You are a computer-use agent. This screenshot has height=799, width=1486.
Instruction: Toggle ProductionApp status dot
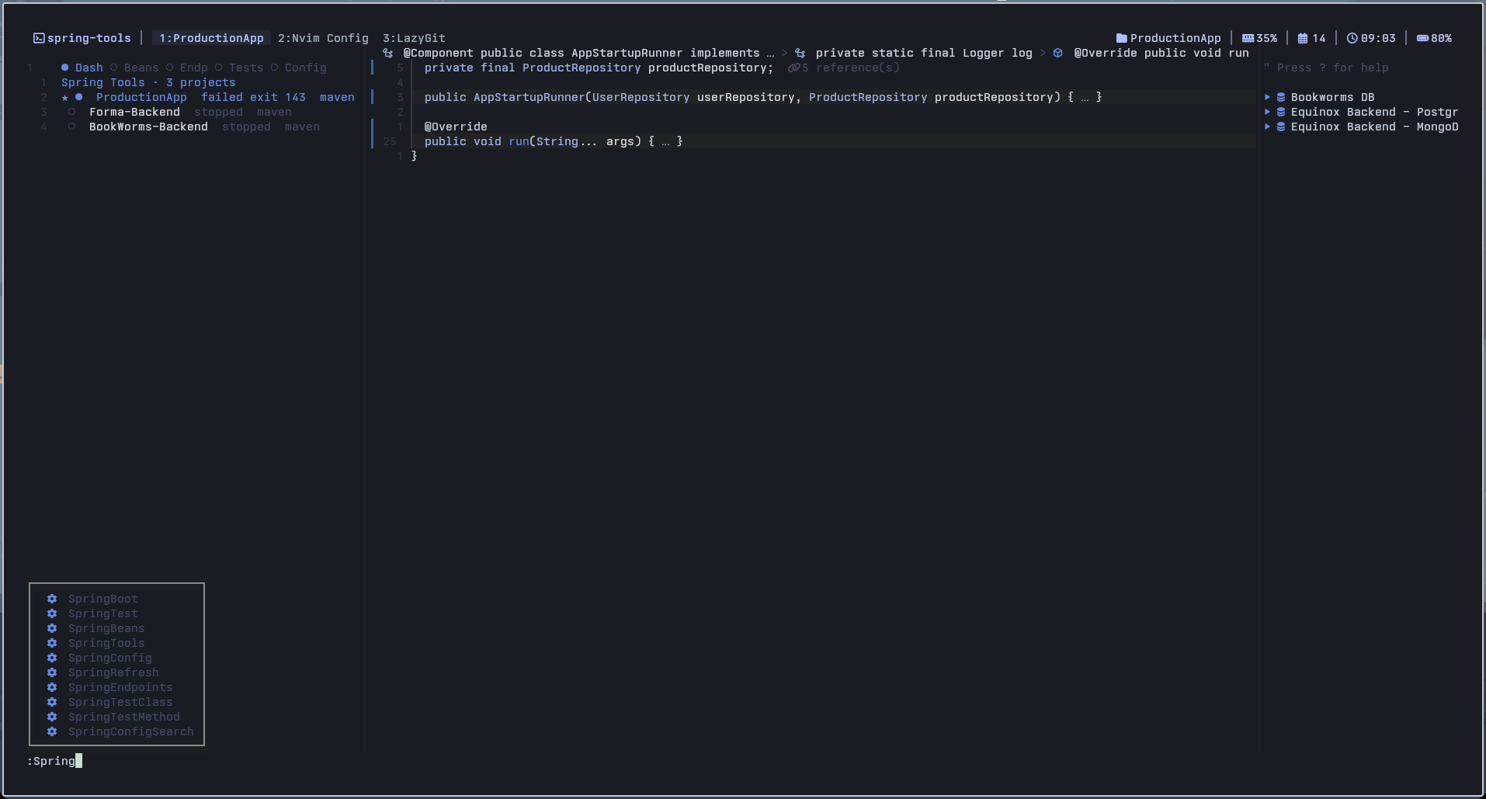point(78,97)
